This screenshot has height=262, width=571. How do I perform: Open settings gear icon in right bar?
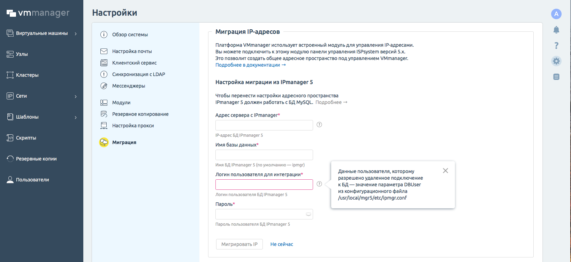coord(556,61)
